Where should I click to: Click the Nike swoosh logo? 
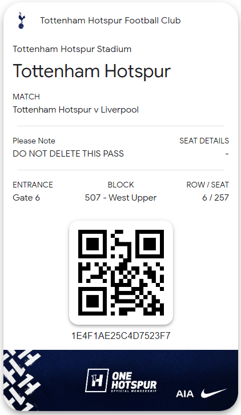pos(214,393)
